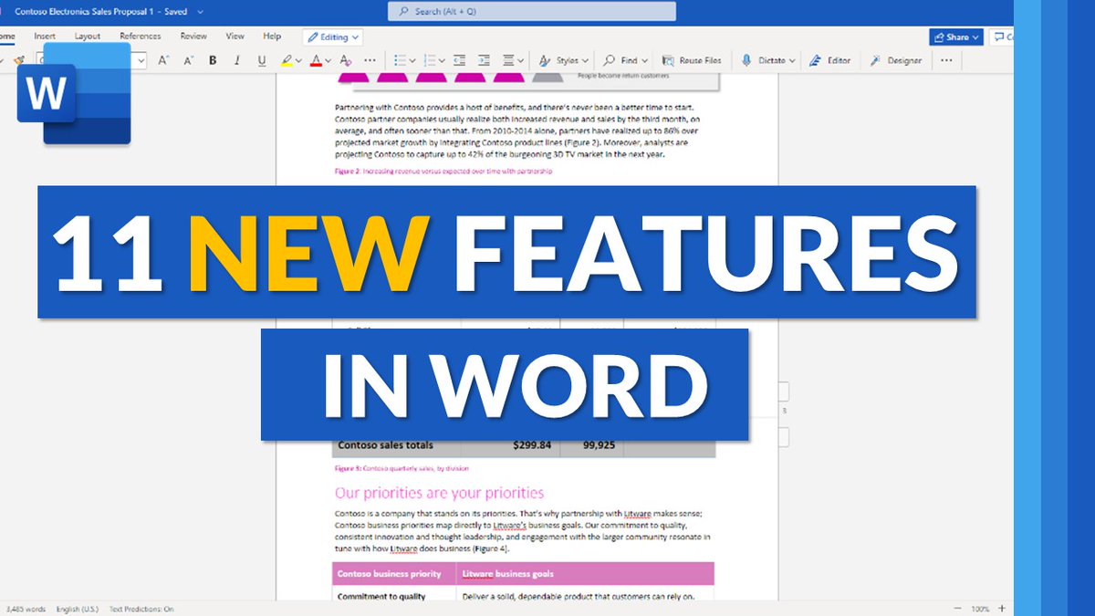Click the 100% zoom level
Screen dimensions: 1095x616
click(x=980, y=609)
